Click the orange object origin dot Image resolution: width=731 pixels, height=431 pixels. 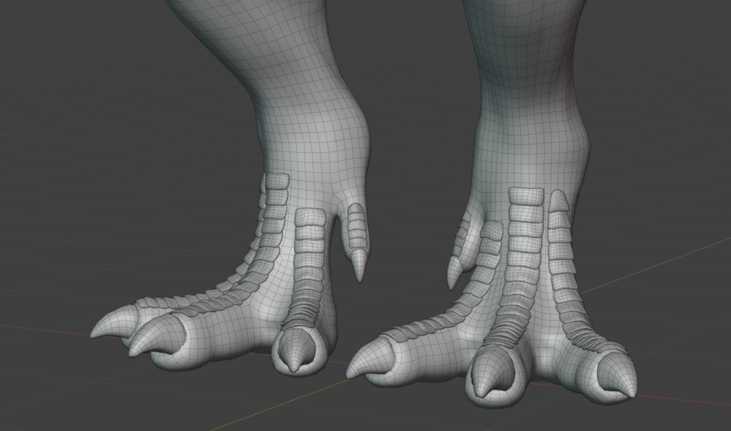(383, 368)
